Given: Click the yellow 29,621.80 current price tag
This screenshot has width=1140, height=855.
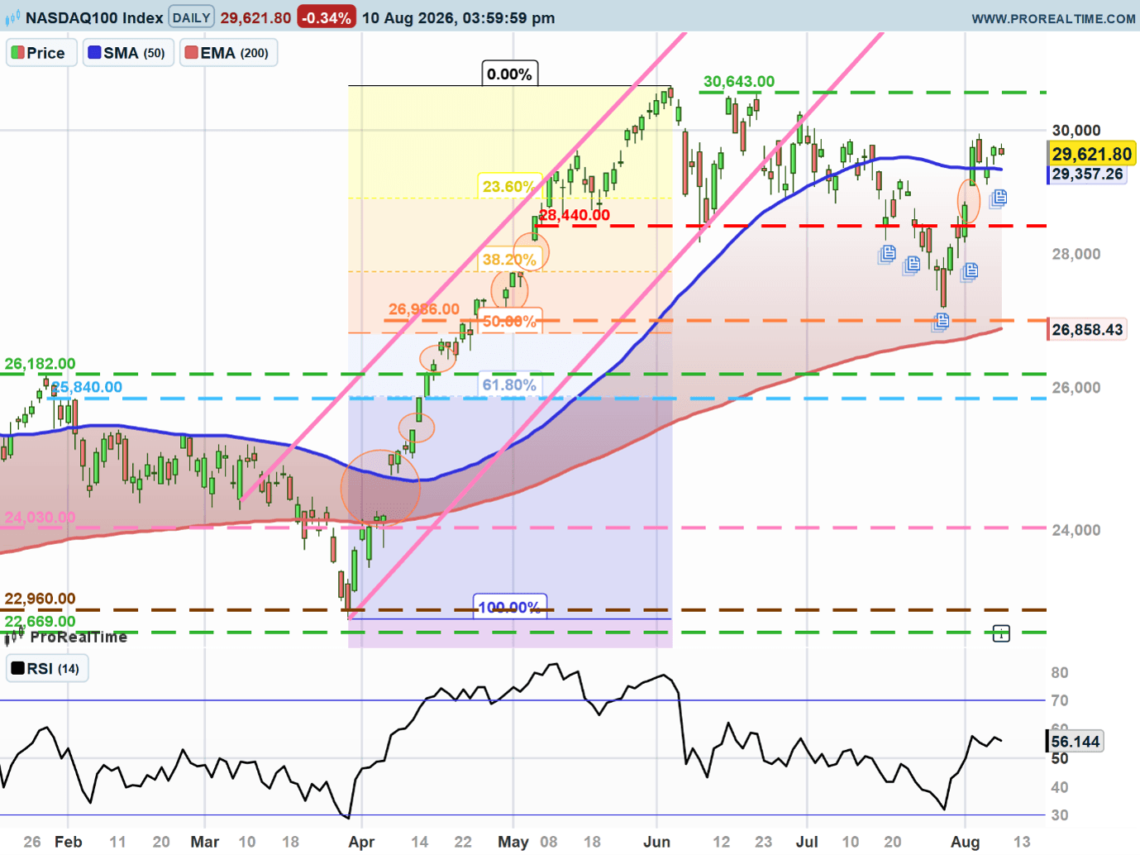Looking at the screenshot, I should tap(1091, 154).
